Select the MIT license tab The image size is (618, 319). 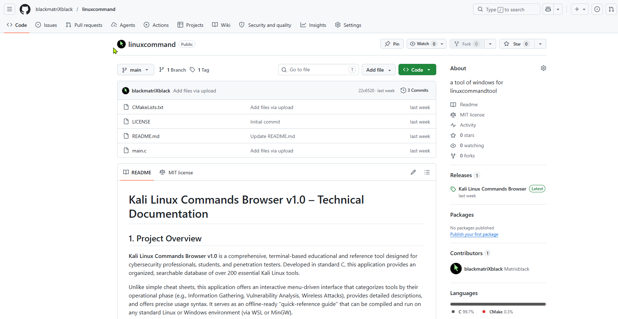176,173
